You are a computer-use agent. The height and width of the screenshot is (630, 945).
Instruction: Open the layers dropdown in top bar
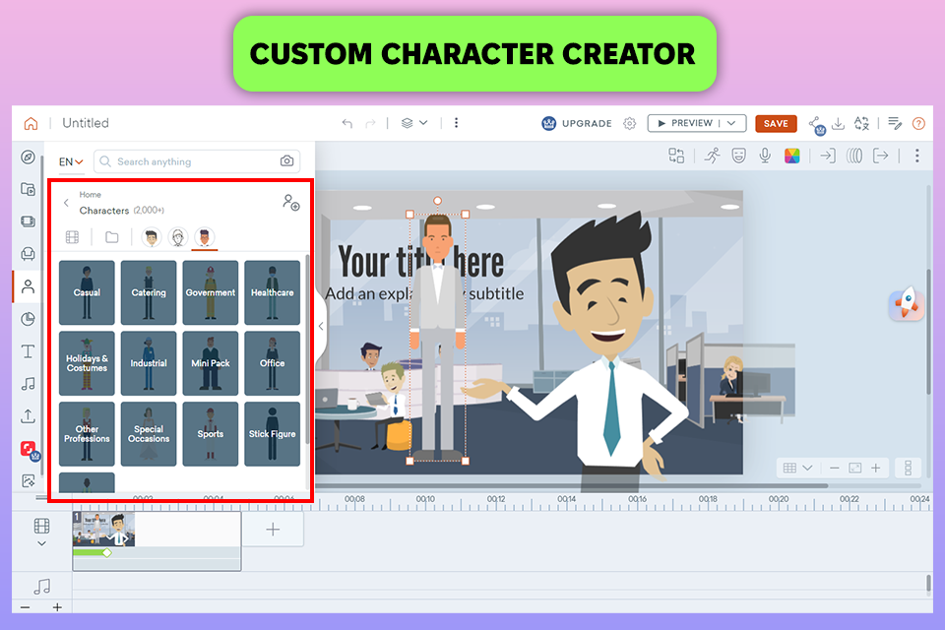[x=414, y=123]
